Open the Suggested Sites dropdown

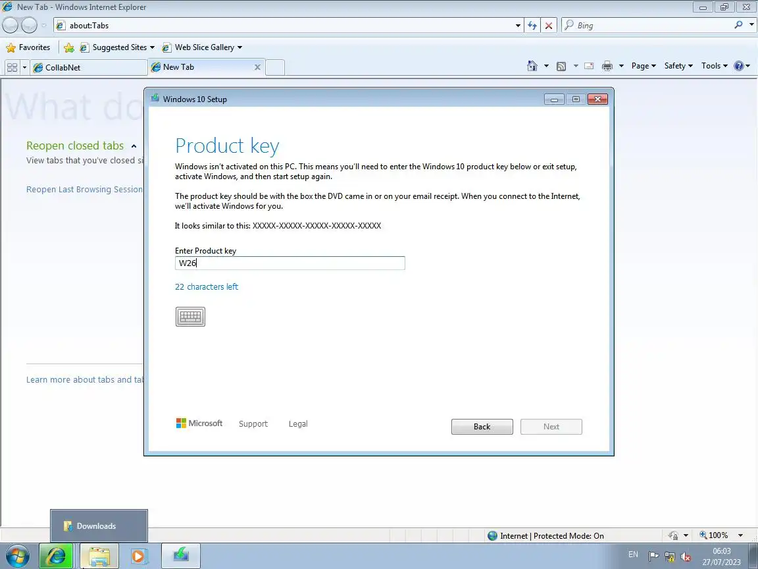(117, 47)
